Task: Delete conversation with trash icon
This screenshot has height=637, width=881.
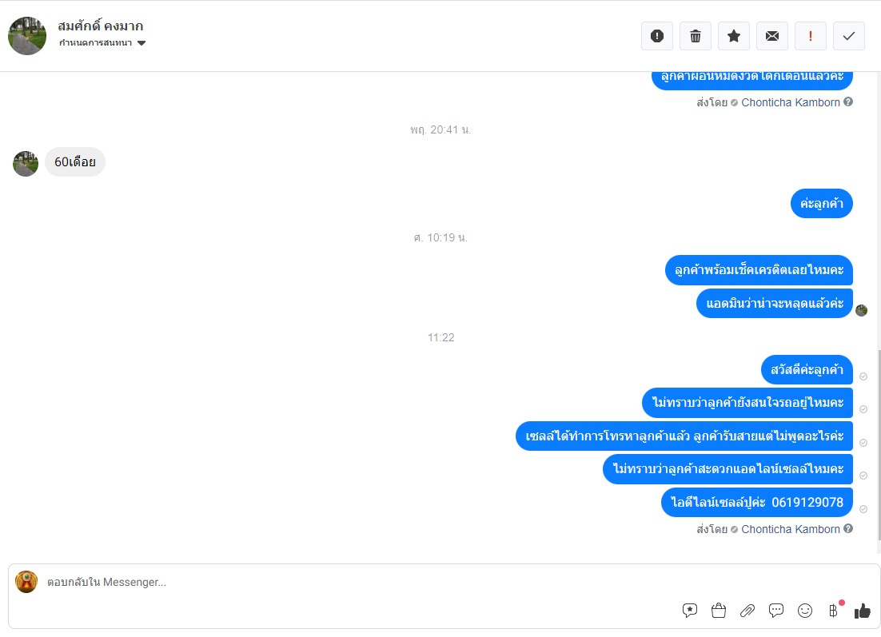Action: 695,36
